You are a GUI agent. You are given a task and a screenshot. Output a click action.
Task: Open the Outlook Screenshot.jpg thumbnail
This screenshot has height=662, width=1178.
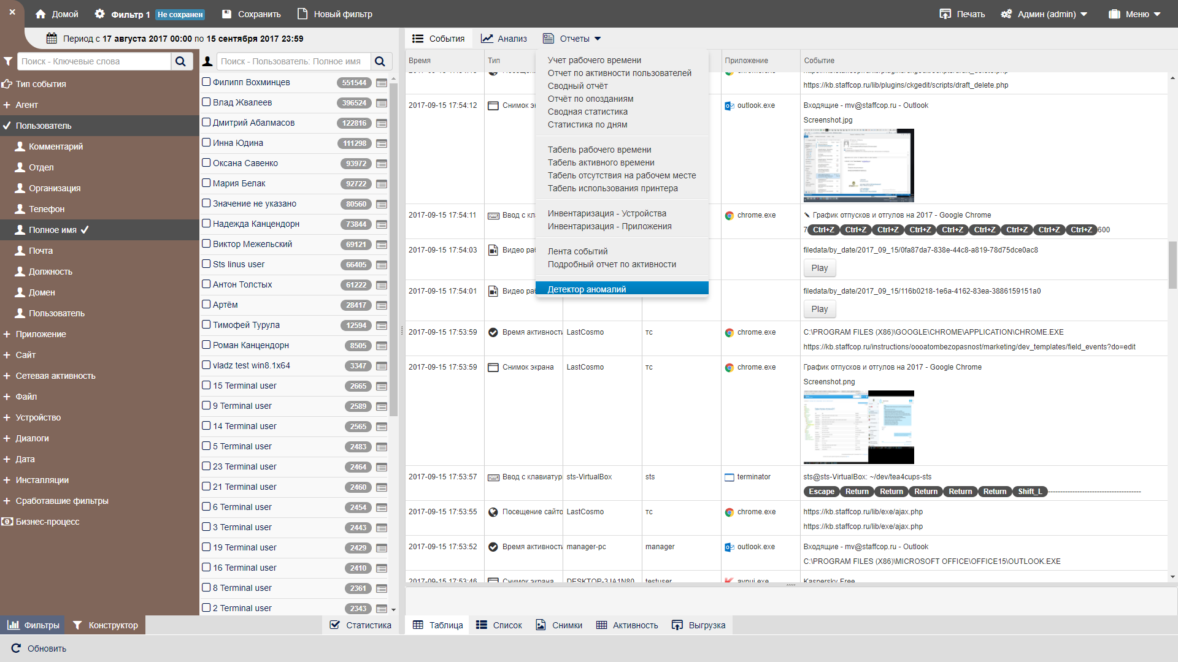(858, 165)
